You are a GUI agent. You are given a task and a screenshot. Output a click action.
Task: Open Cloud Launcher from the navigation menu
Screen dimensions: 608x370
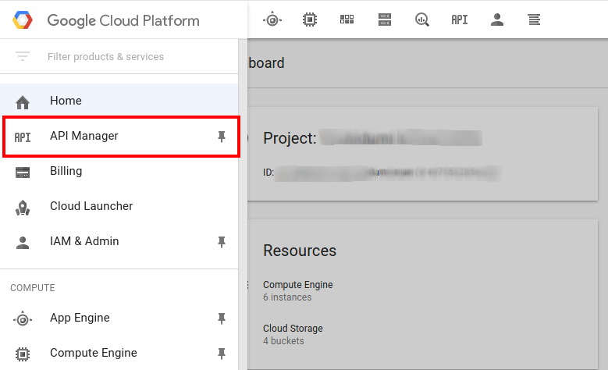(119, 206)
